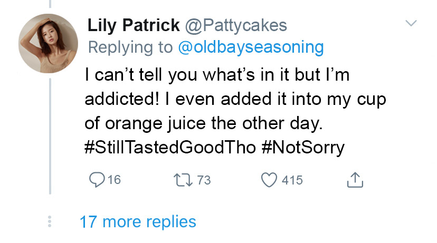This screenshot has width=437, height=243.
Task: Open the Lily Patrick display name
Action: [x=134, y=25]
